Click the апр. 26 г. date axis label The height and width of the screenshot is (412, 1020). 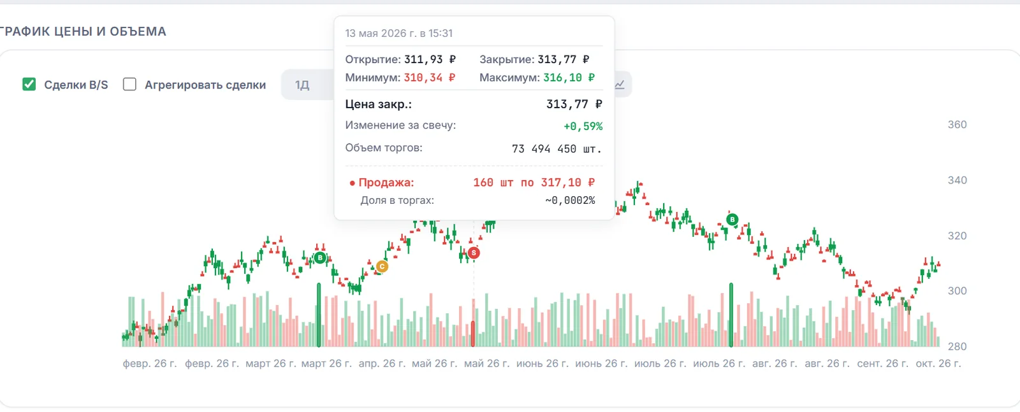[x=382, y=364]
